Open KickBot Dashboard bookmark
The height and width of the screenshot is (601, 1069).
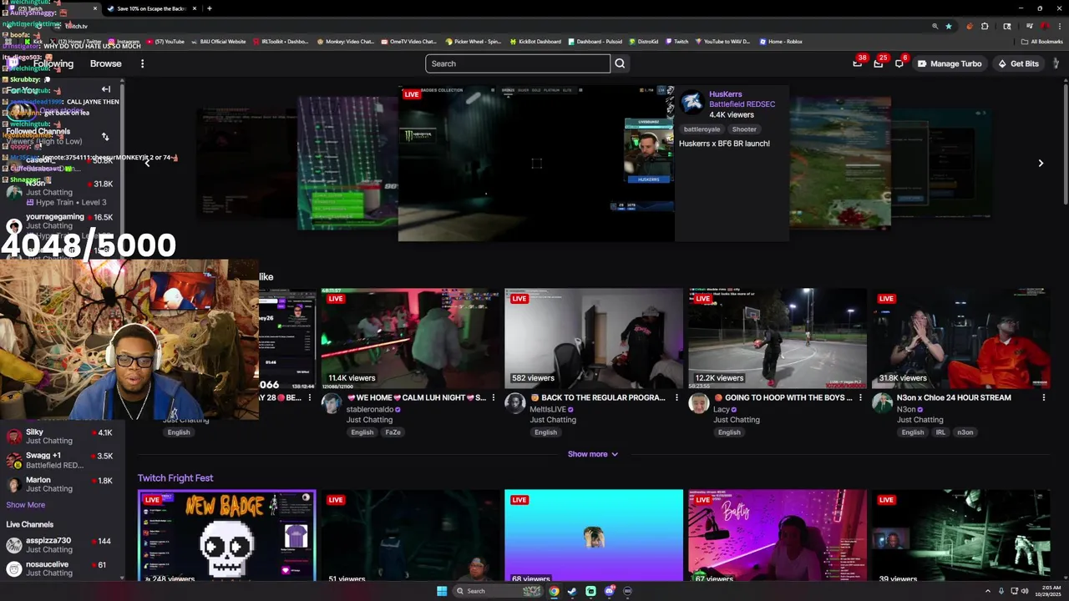click(534, 42)
